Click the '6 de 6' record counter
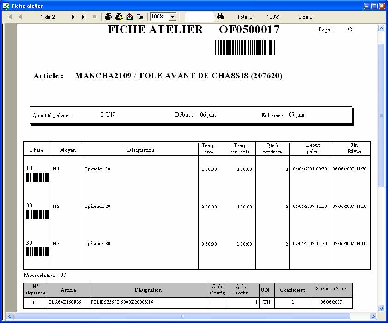The image size is (388, 323). coord(305,17)
